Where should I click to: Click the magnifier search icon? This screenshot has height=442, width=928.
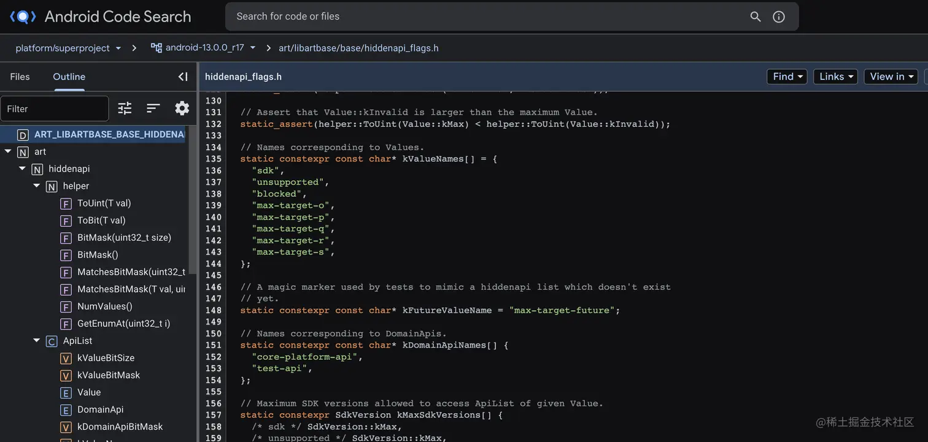pos(756,17)
